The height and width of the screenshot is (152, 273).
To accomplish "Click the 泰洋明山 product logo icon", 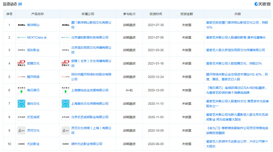I will click(x=21, y=25).
